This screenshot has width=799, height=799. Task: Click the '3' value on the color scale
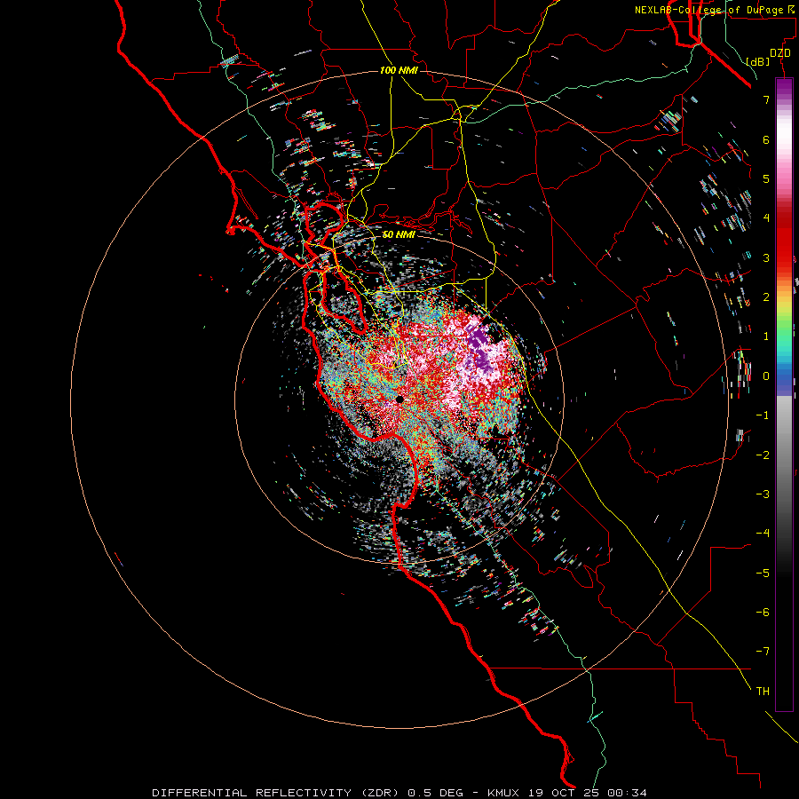tap(766, 257)
